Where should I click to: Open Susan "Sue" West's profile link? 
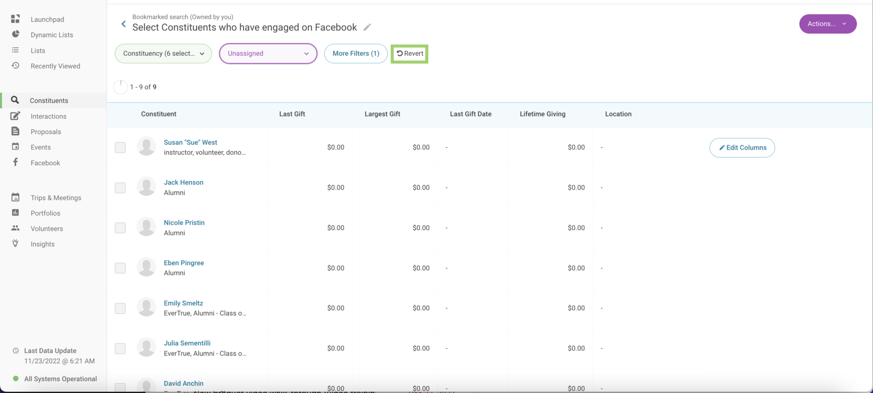pos(190,142)
